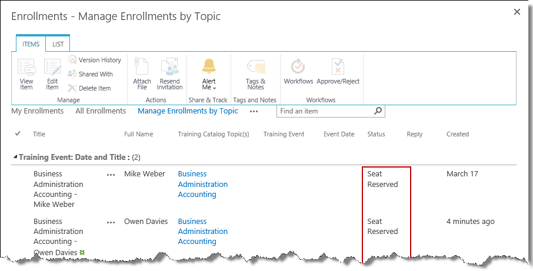Click the Reply column header
The height and width of the screenshot is (271, 533).
(414, 134)
